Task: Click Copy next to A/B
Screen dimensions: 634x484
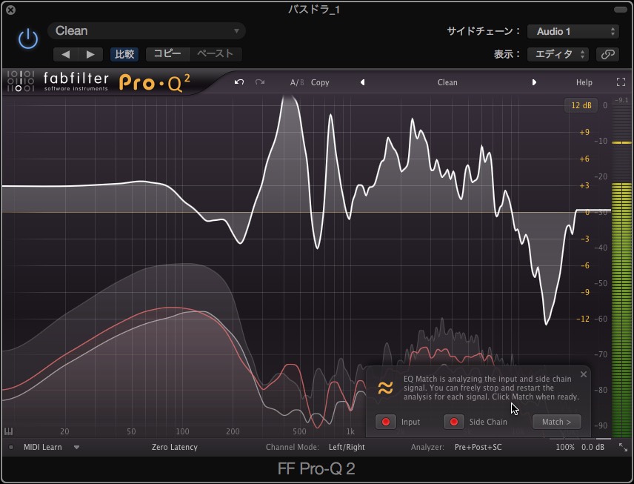Action: coord(320,82)
